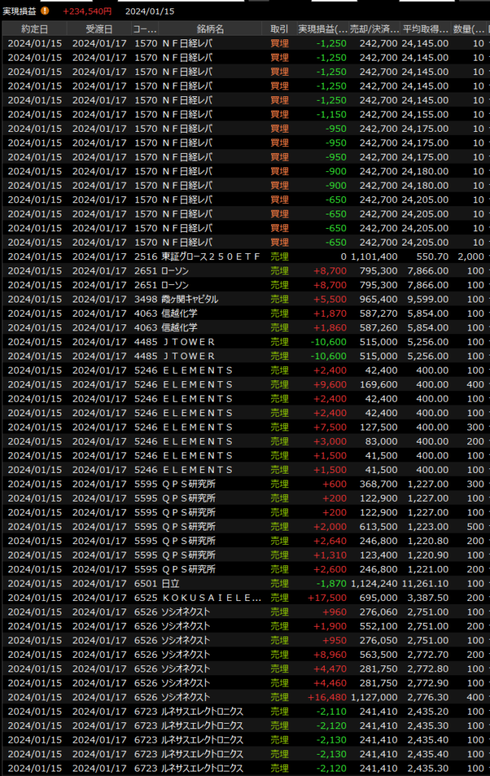Viewport: 490px width, 776px height.
Task: Sort by the 約定日 column header
Action: (34, 29)
